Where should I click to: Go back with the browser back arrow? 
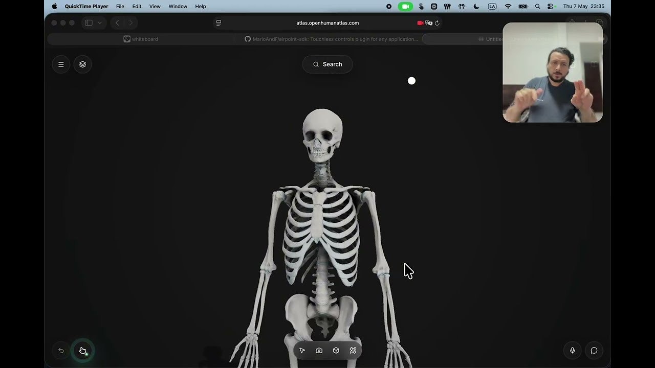pos(117,23)
